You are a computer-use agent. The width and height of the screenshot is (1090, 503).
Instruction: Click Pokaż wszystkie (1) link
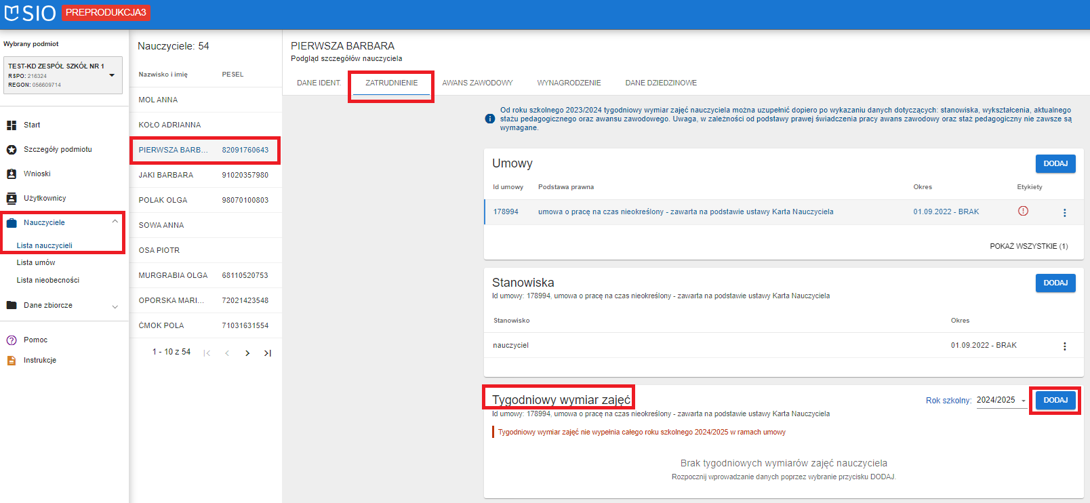(1028, 247)
